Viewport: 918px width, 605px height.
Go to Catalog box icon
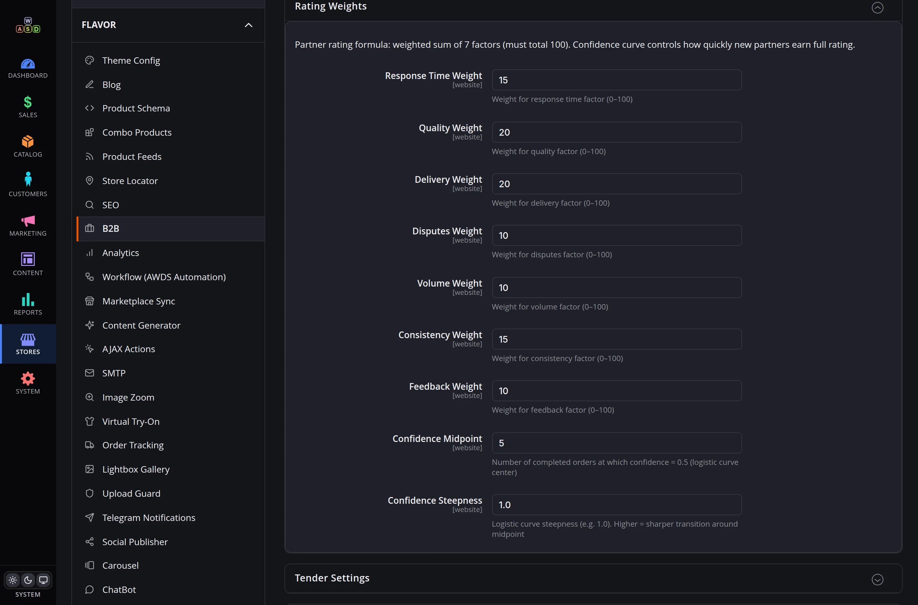pos(28,142)
